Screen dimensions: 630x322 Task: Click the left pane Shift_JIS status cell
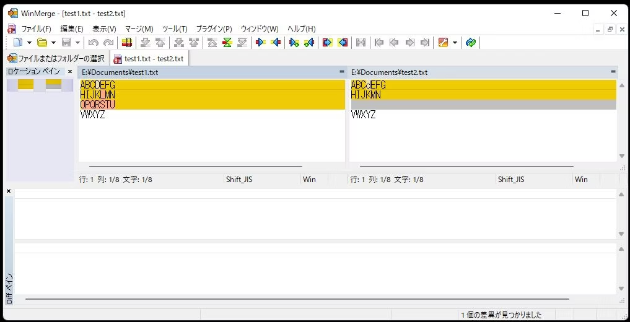(x=262, y=180)
